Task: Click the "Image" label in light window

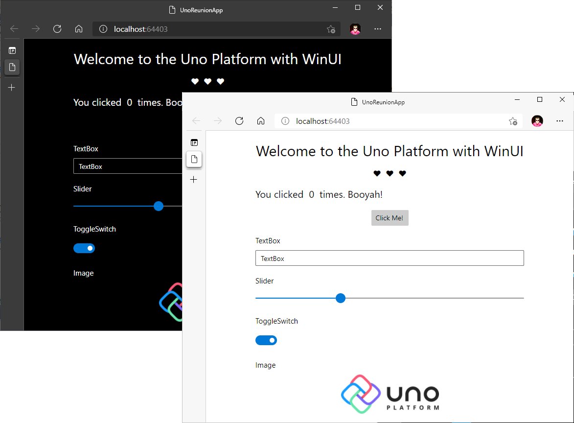Action: (x=265, y=365)
